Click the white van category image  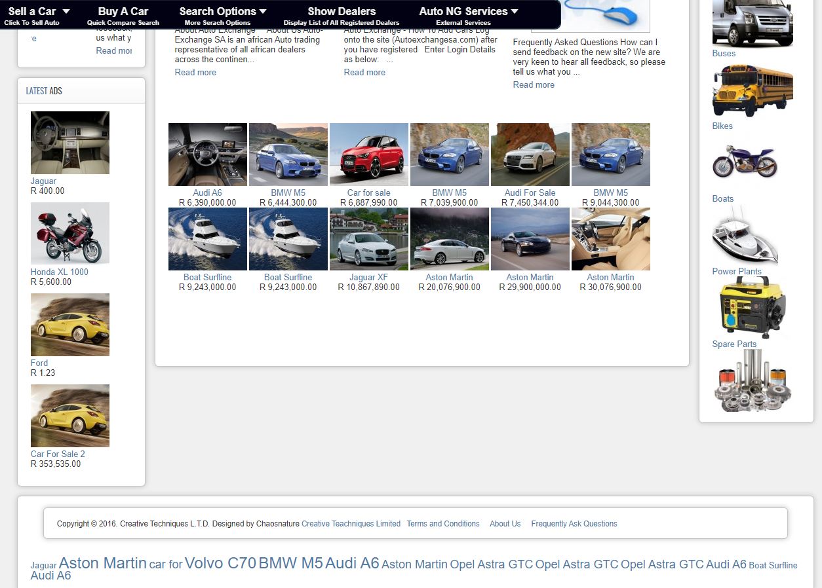(x=752, y=23)
